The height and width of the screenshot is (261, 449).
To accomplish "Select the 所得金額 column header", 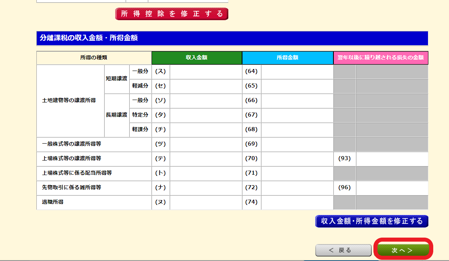I will (x=288, y=58).
